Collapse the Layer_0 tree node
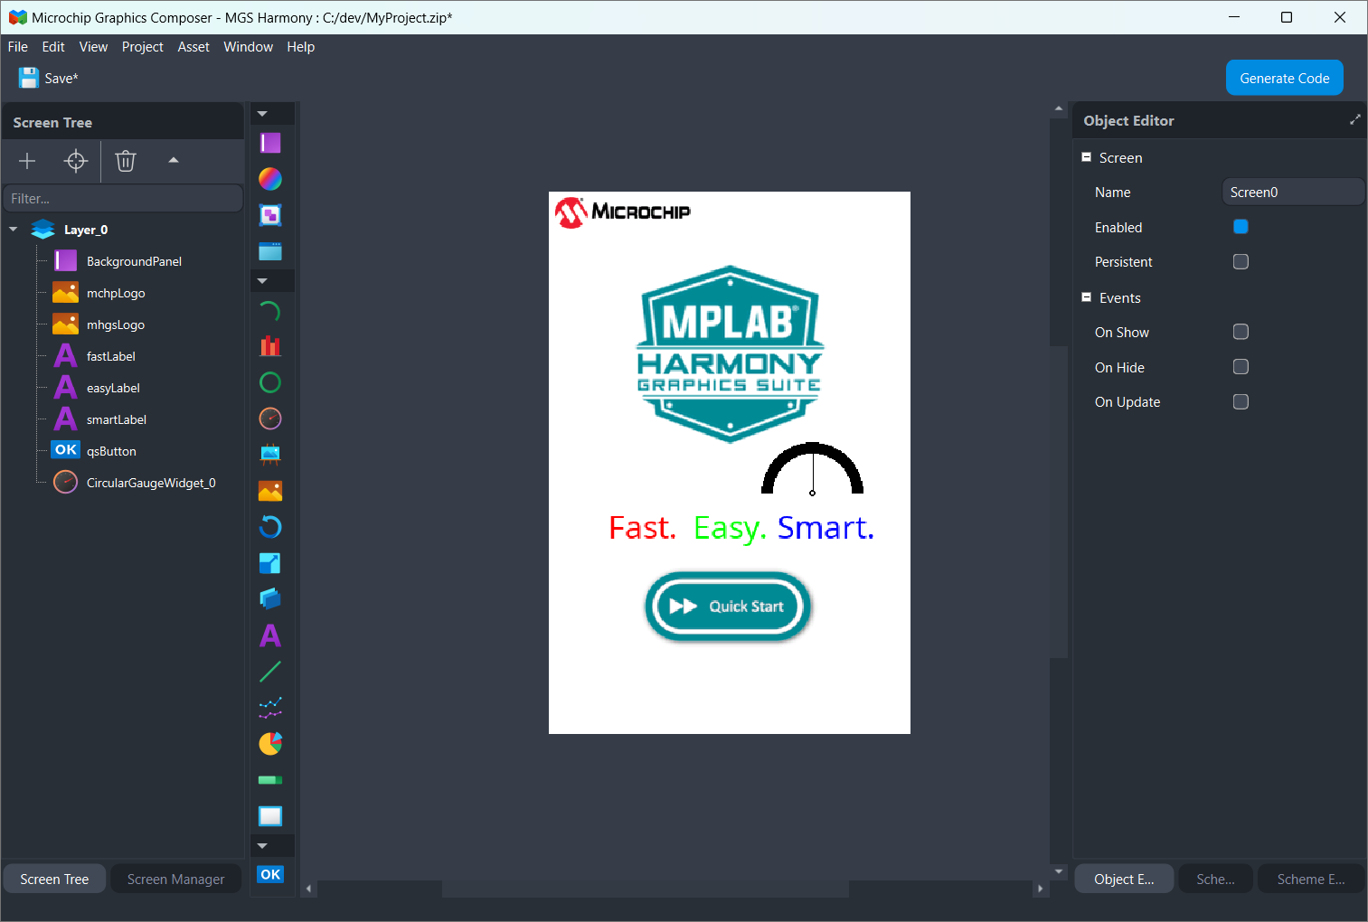Screen dimensions: 1368x922 (14, 230)
